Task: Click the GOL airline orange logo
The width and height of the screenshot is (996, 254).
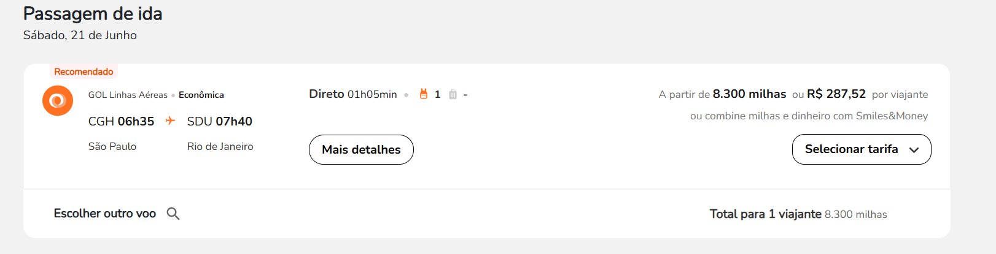Action: pyautogui.click(x=58, y=100)
